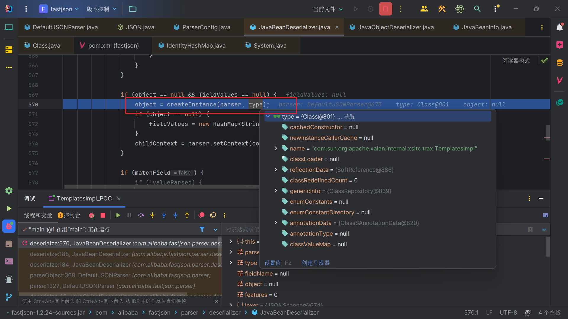View breakpoints (red circle icon)
The image size is (568, 319).
(201, 215)
